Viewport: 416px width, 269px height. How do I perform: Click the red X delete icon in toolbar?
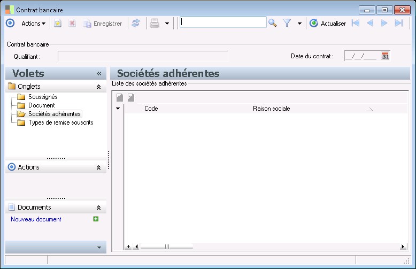[72, 24]
